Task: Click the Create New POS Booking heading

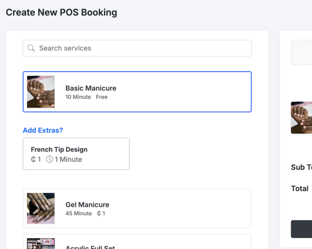Action: pyautogui.click(x=61, y=12)
